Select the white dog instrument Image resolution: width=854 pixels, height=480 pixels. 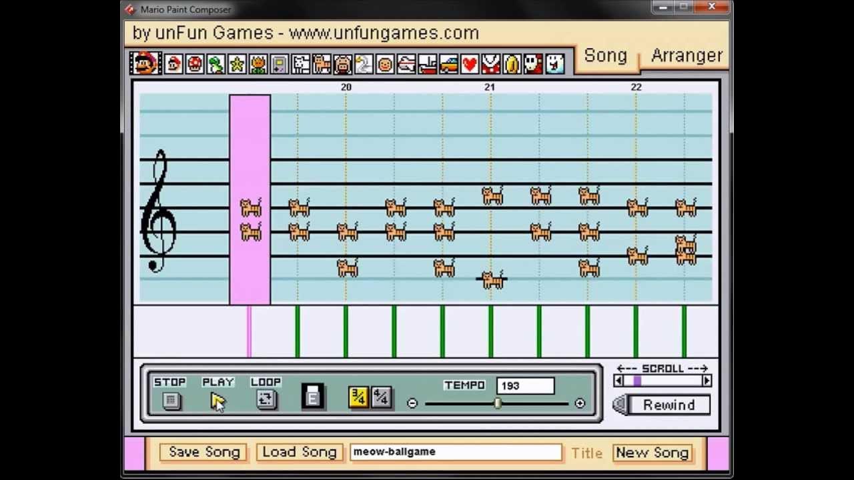point(301,64)
